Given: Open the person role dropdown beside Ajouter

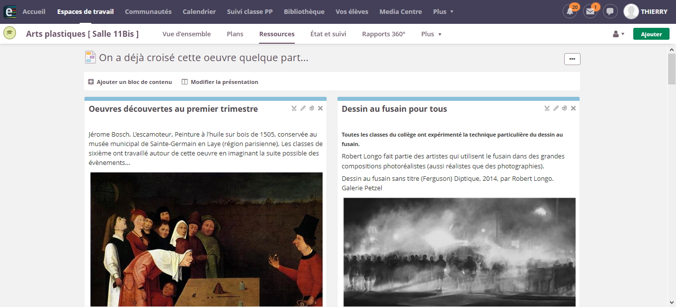Looking at the screenshot, I should click(x=618, y=34).
